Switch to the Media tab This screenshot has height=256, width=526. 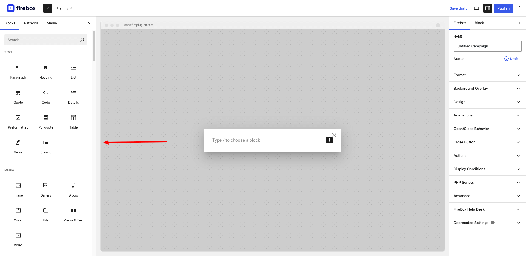click(52, 23)
